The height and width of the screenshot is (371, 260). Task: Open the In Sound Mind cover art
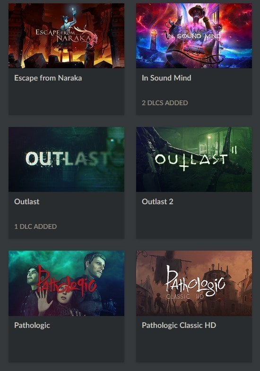pyautogui.click(x=194, y=36)
